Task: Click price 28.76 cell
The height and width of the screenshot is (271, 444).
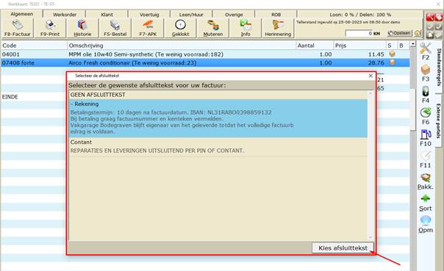Action: [376, 62]
